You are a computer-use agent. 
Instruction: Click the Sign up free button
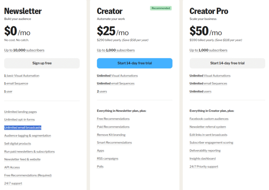point(42,63)
